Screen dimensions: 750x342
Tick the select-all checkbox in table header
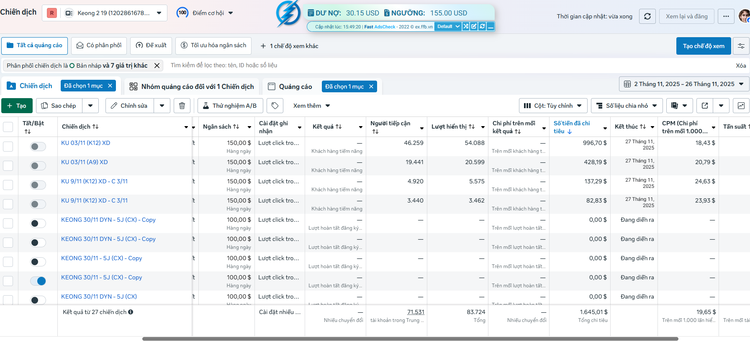(x=8, y=127)
